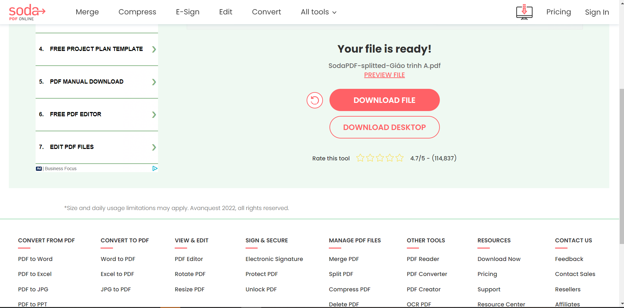The height and width of the screenshot is (308, 624).
Task: Open Merge PDF footer link
Action: 344,259
